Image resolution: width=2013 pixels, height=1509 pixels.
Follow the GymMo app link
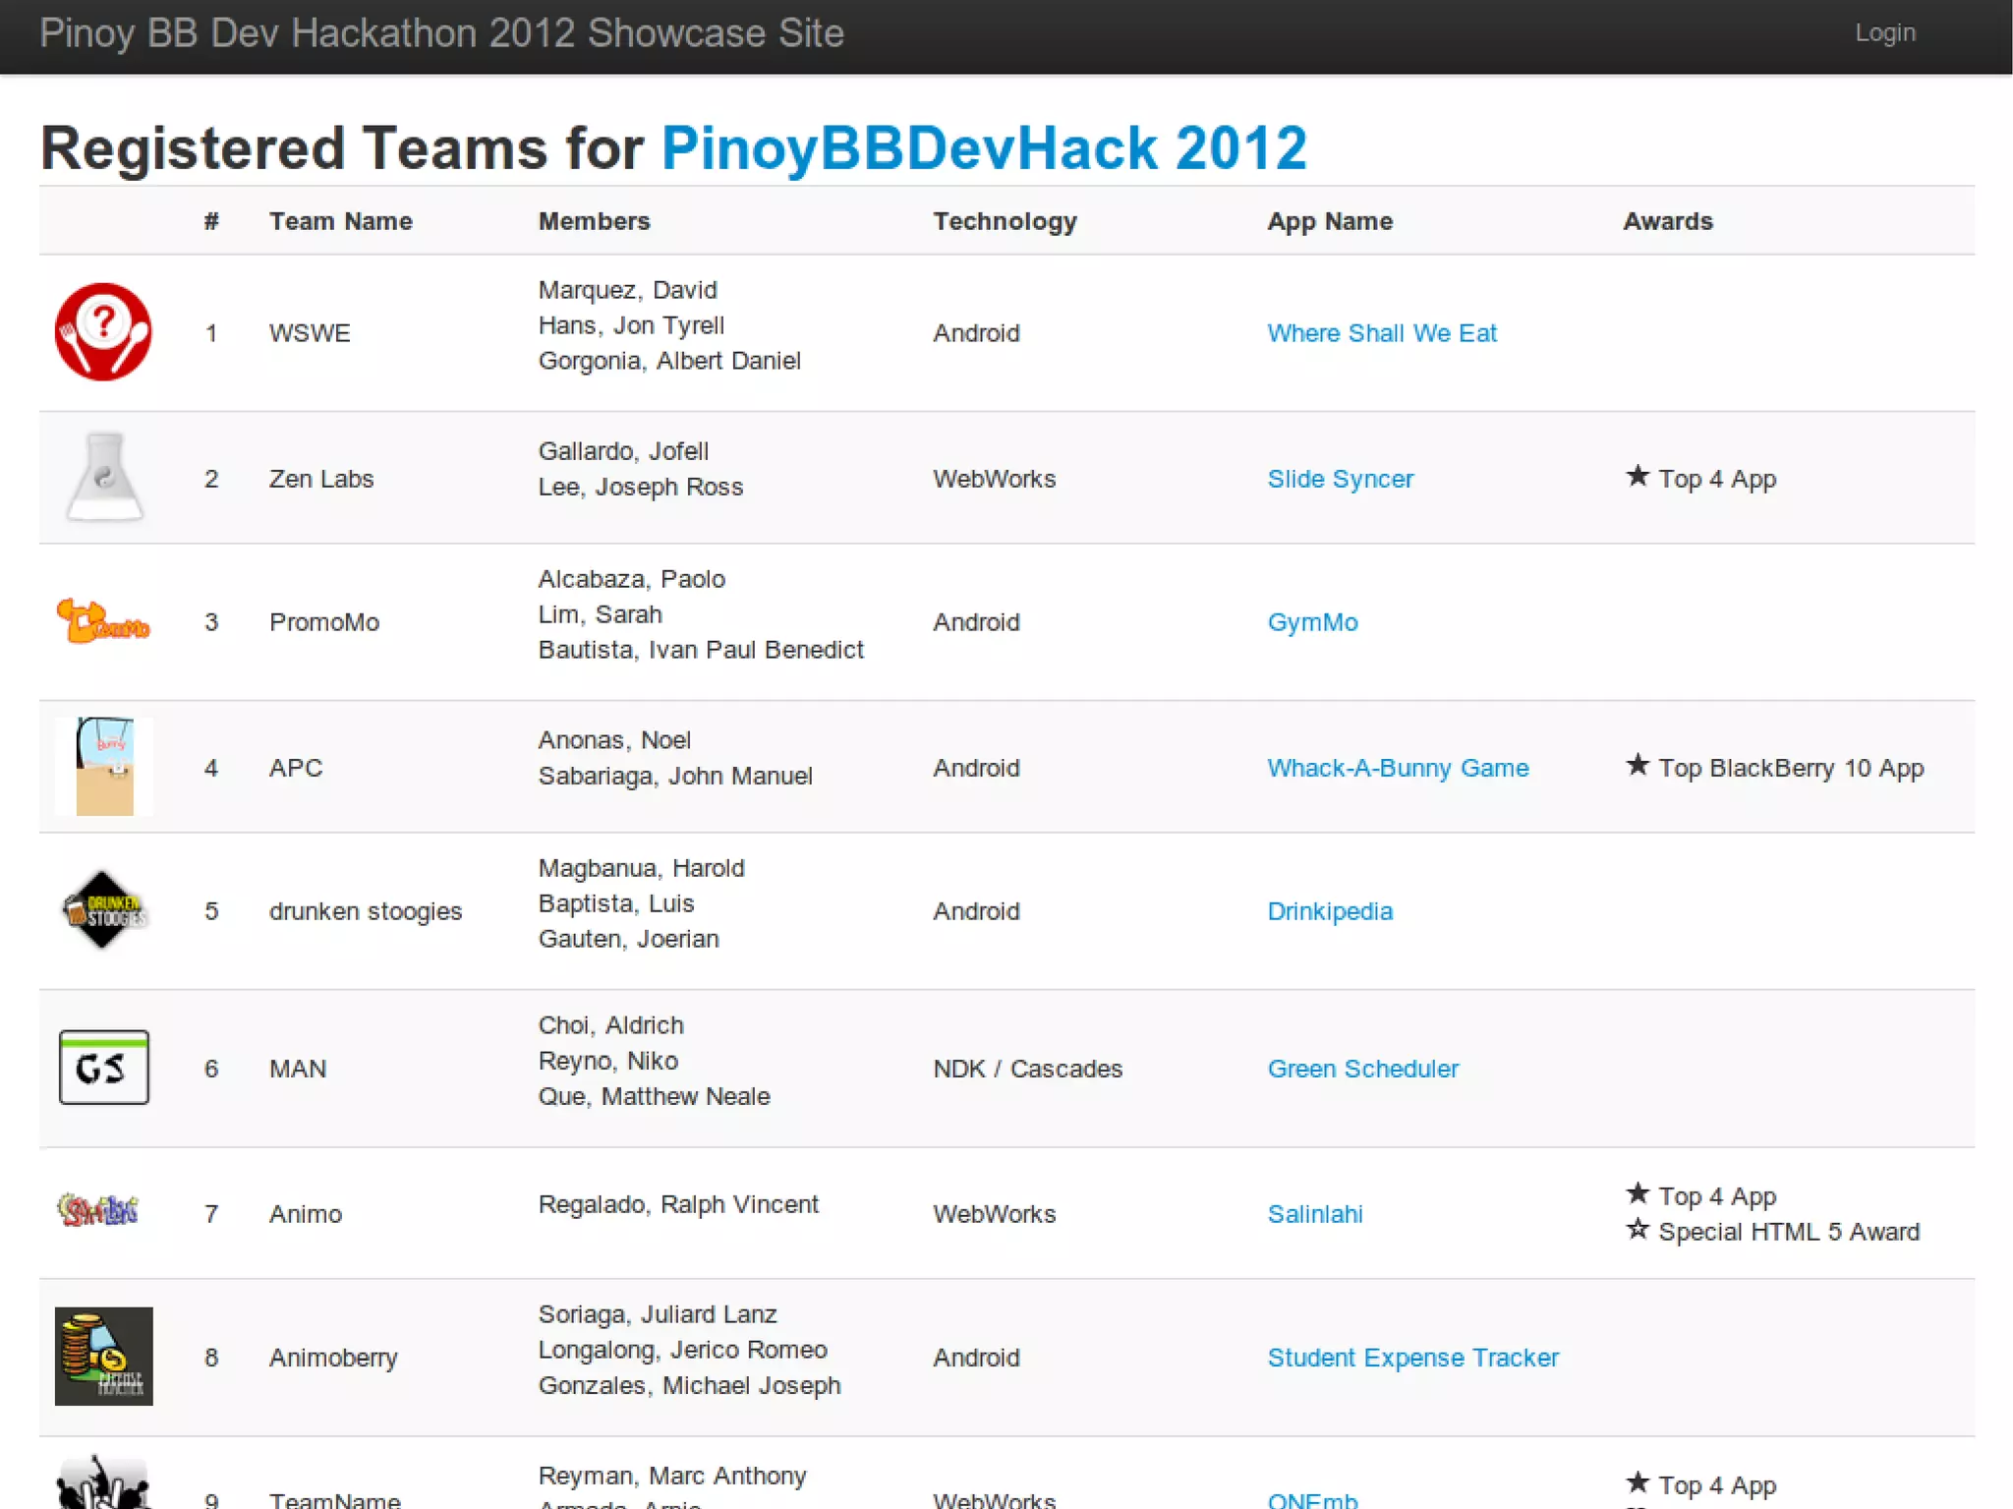tap(1312, 622)
